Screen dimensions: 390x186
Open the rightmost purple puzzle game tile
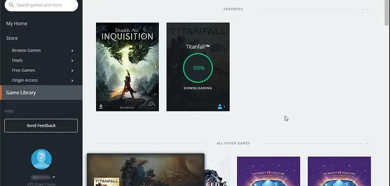coord(339,171)
